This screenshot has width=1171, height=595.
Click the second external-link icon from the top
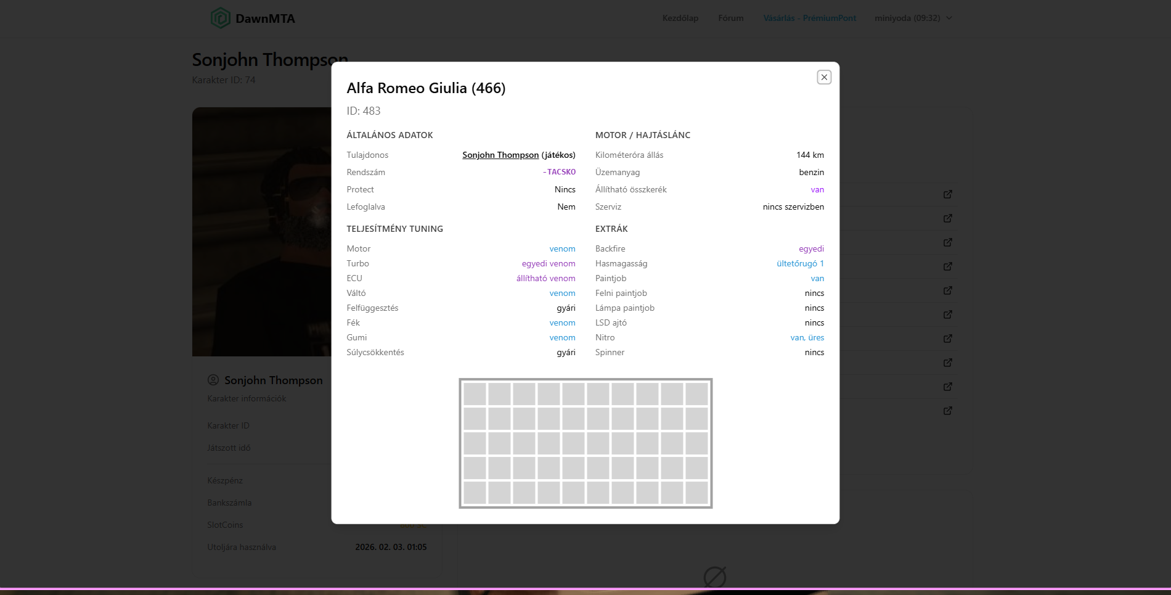click(x=948, y=218)
